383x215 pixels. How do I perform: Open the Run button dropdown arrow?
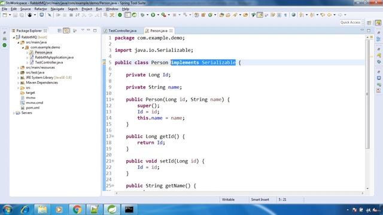pyautogui.click(x=158, y=15)
